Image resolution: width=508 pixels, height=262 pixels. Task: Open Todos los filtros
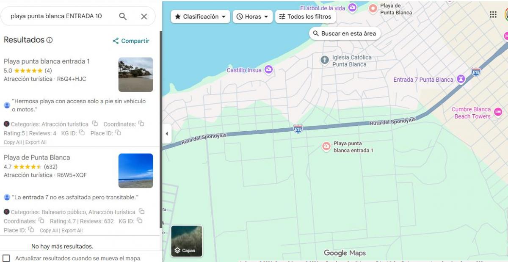click(x=305, y=17)
